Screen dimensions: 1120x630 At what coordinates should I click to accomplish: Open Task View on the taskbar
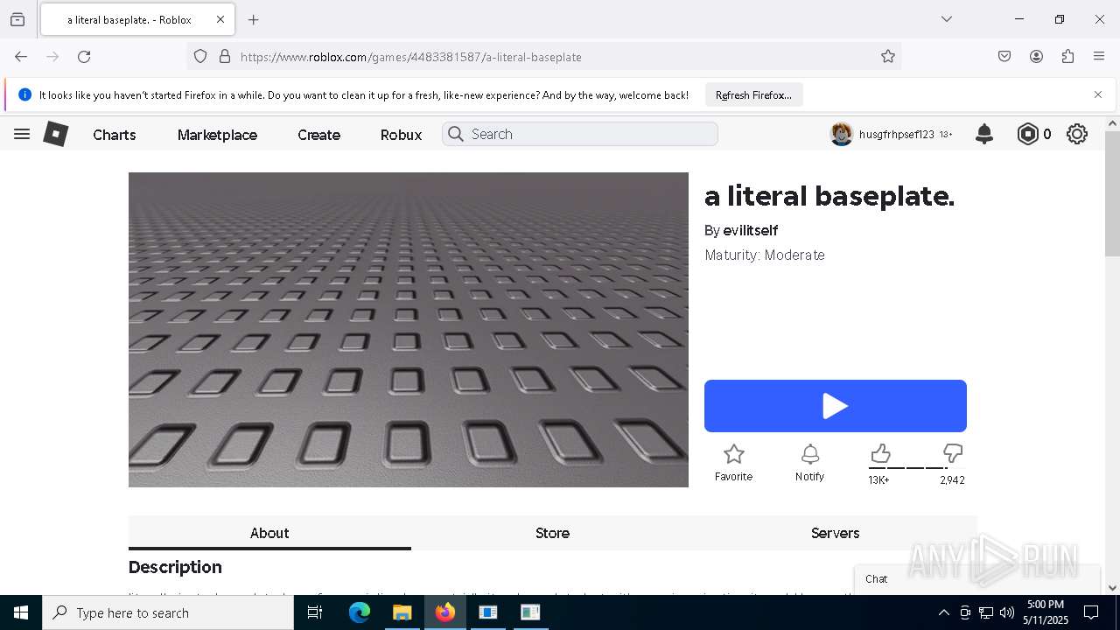tap(315, 612)
